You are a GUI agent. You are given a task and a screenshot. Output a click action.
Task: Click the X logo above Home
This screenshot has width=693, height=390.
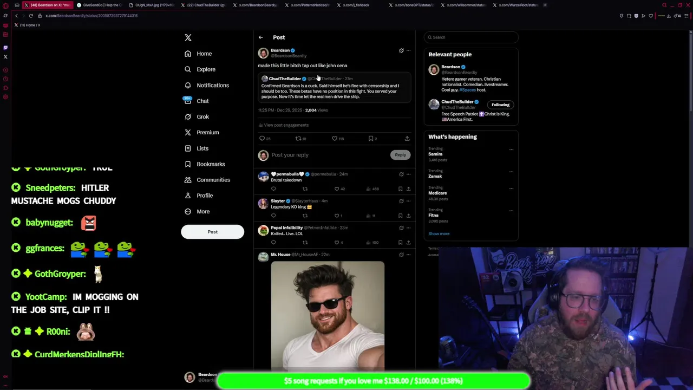point(188,37)
